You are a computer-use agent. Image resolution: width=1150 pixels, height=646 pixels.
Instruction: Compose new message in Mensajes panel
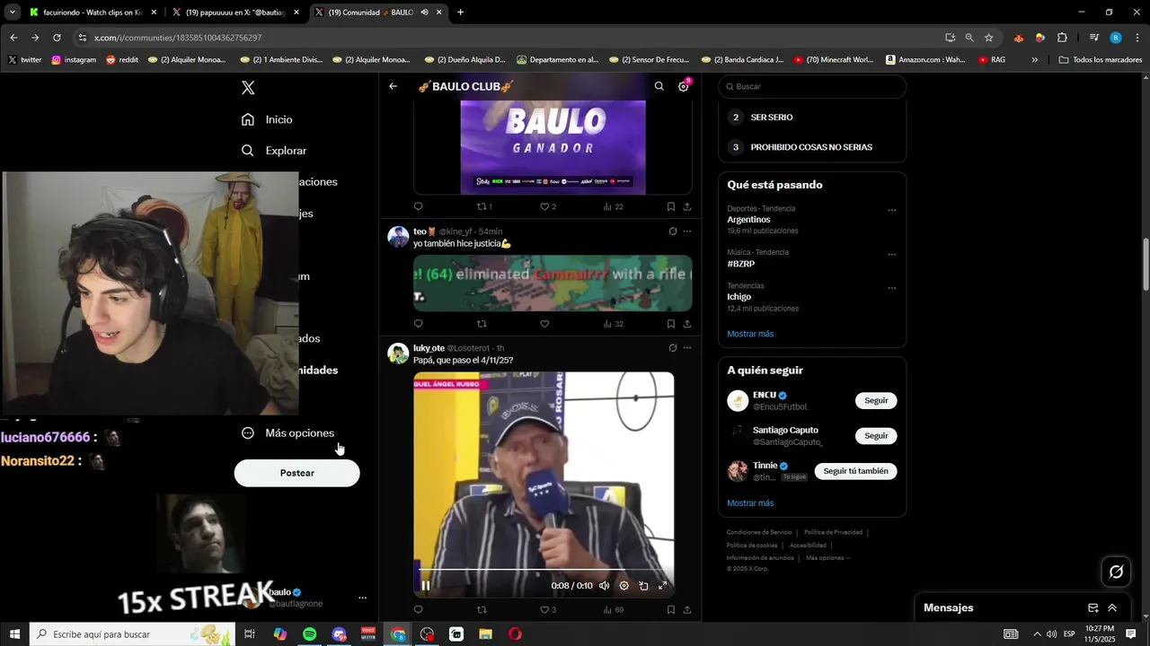point(1093,607)
